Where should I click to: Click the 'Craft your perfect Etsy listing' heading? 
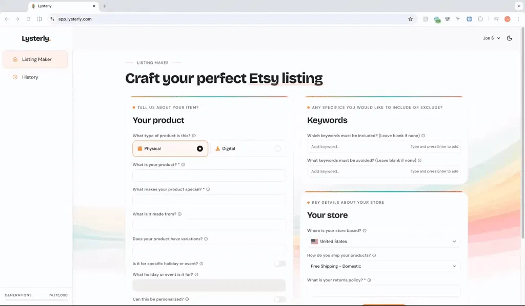[x=224, y=78]
